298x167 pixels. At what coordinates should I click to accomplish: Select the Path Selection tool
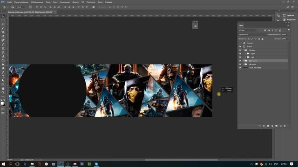click(x=3, y=80)
